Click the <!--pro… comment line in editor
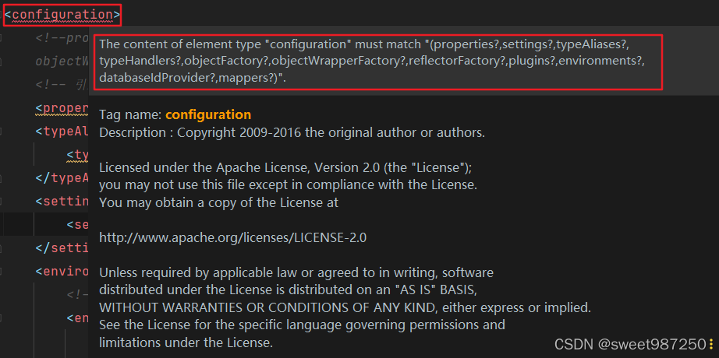719x358 pixels. [x=62, y=38]
